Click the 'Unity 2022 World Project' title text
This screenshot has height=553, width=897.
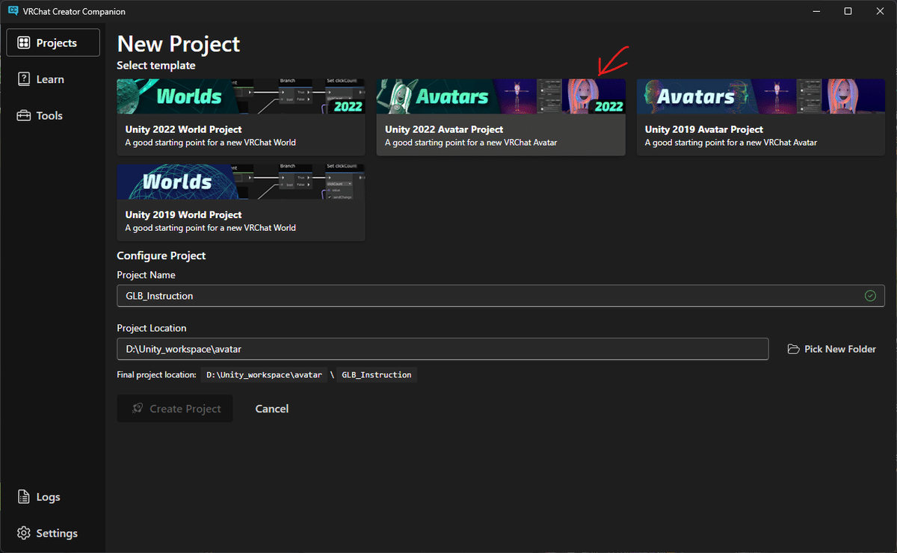point(183,129)
